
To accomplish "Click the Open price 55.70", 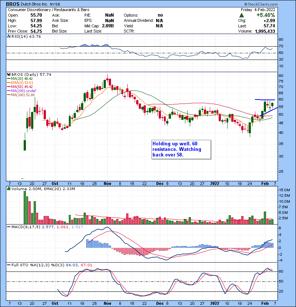I will pos(36,15).
